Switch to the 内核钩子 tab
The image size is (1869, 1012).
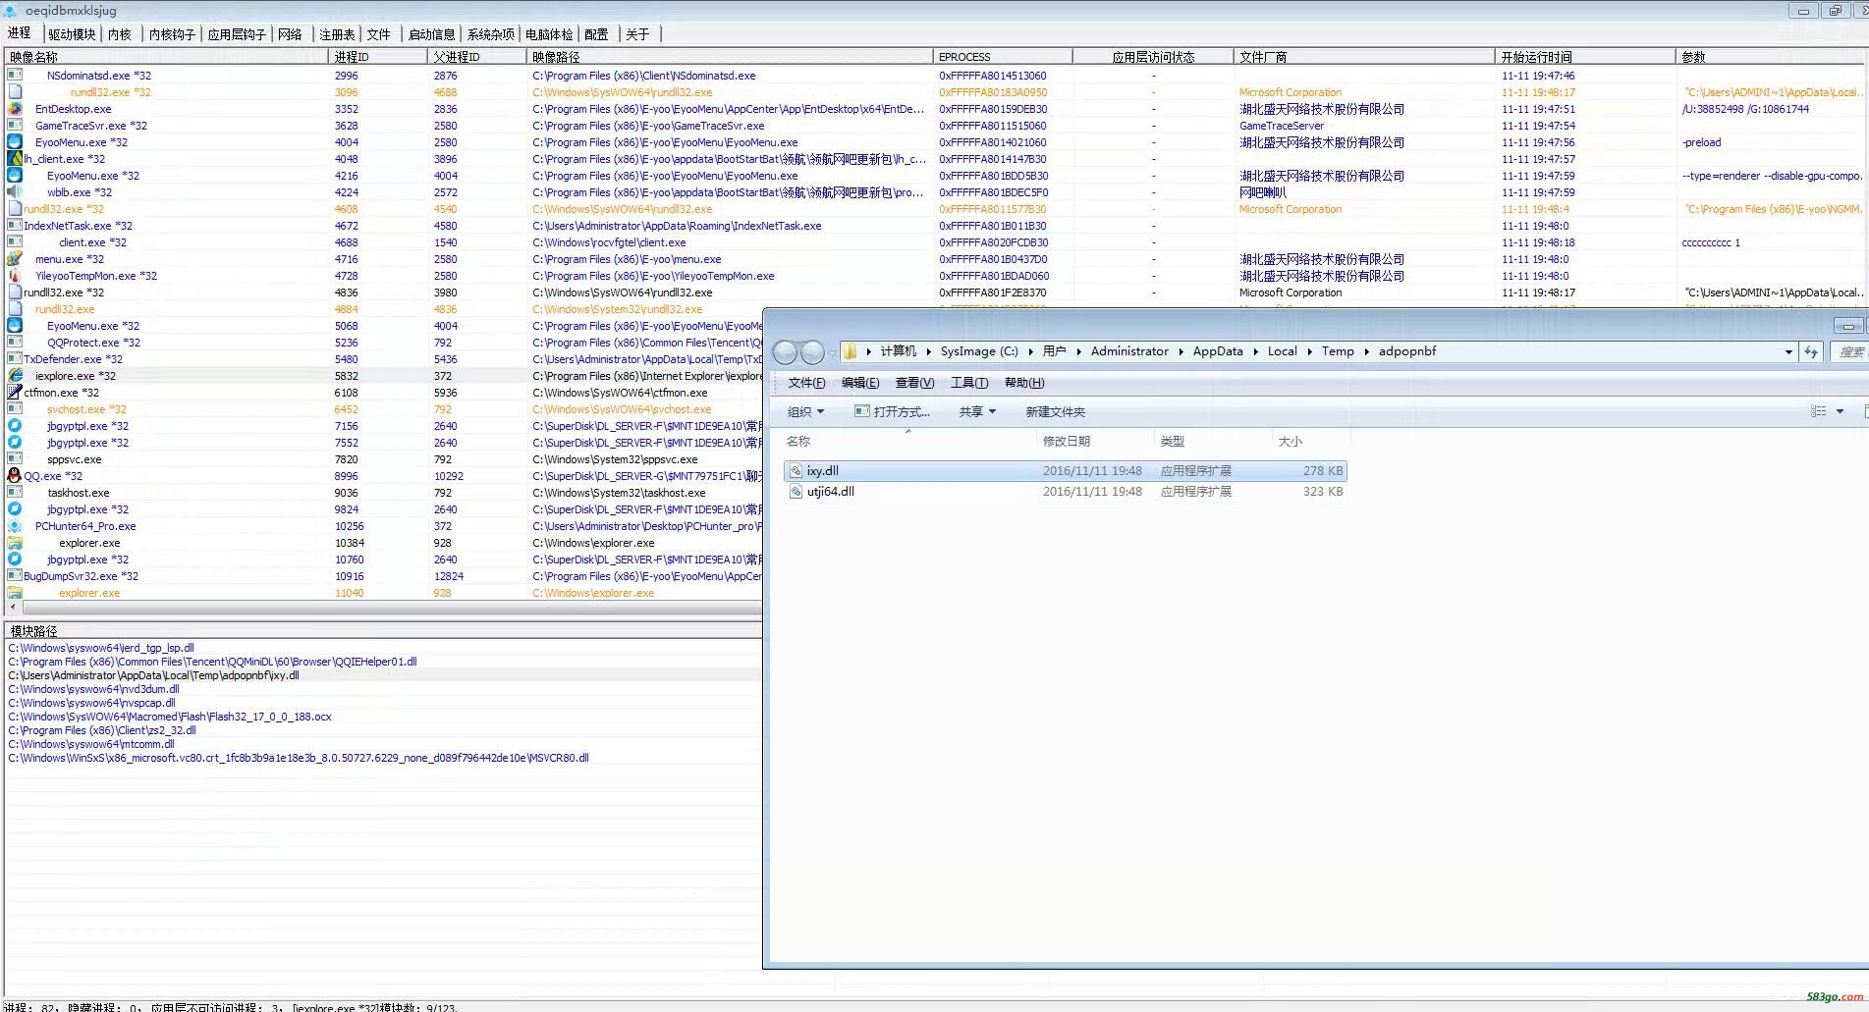point(172,34)
